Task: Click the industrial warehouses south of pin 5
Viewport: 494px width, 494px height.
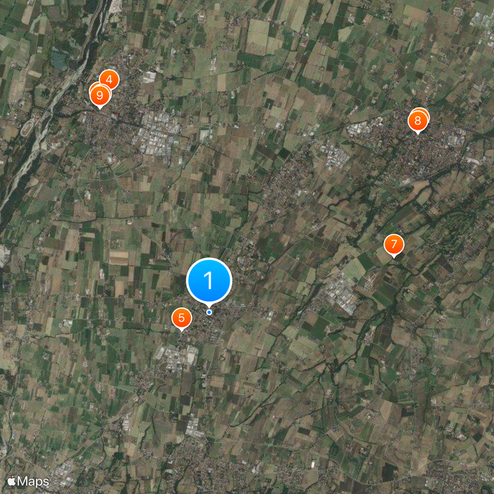Action: click(x=177, y=356)
